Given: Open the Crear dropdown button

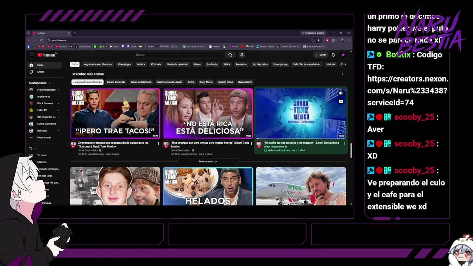Looking at the screenshot, I should tap(320, 55).
